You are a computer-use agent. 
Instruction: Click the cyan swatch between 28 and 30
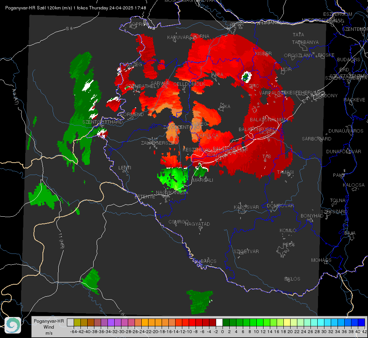pos(321,323)
